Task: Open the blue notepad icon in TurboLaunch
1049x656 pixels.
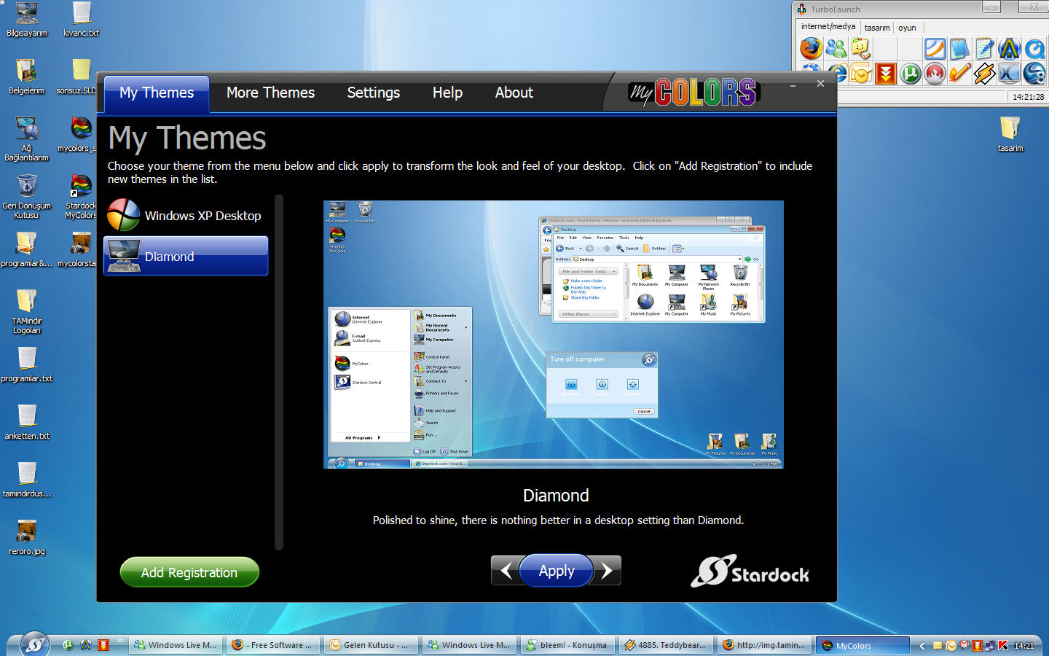Action: [959, 49]
